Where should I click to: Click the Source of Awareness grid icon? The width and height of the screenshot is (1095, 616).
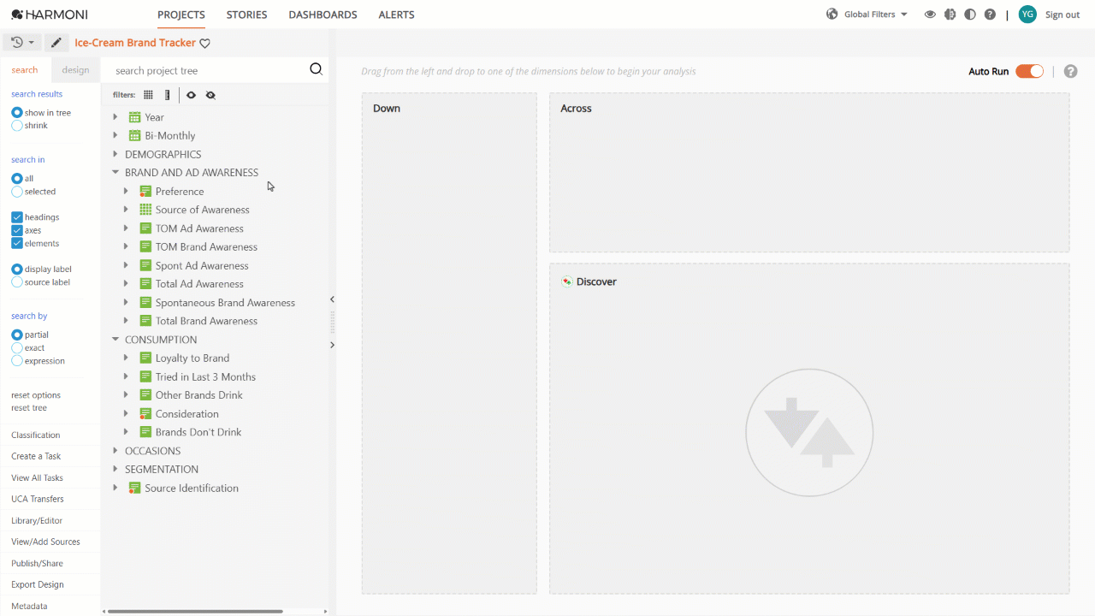[x=145, y=210]
